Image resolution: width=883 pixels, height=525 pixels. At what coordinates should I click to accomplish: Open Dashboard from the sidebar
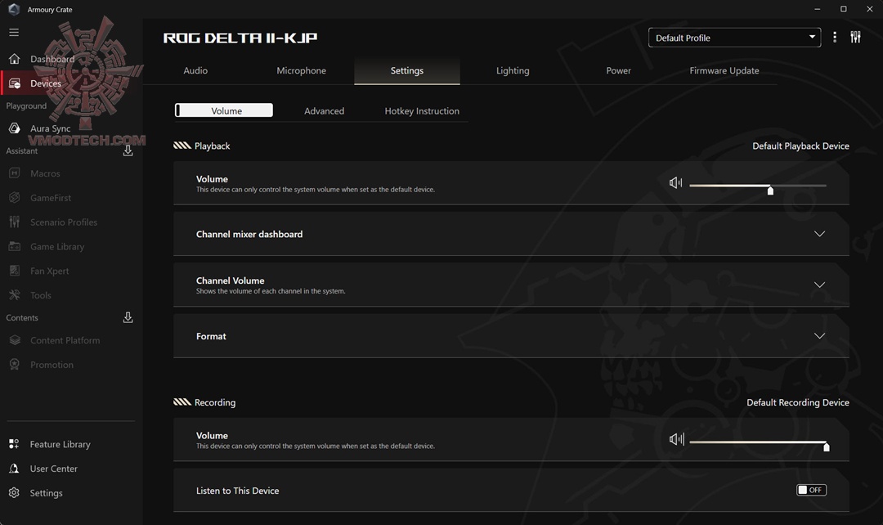click(x=52, y=59)
